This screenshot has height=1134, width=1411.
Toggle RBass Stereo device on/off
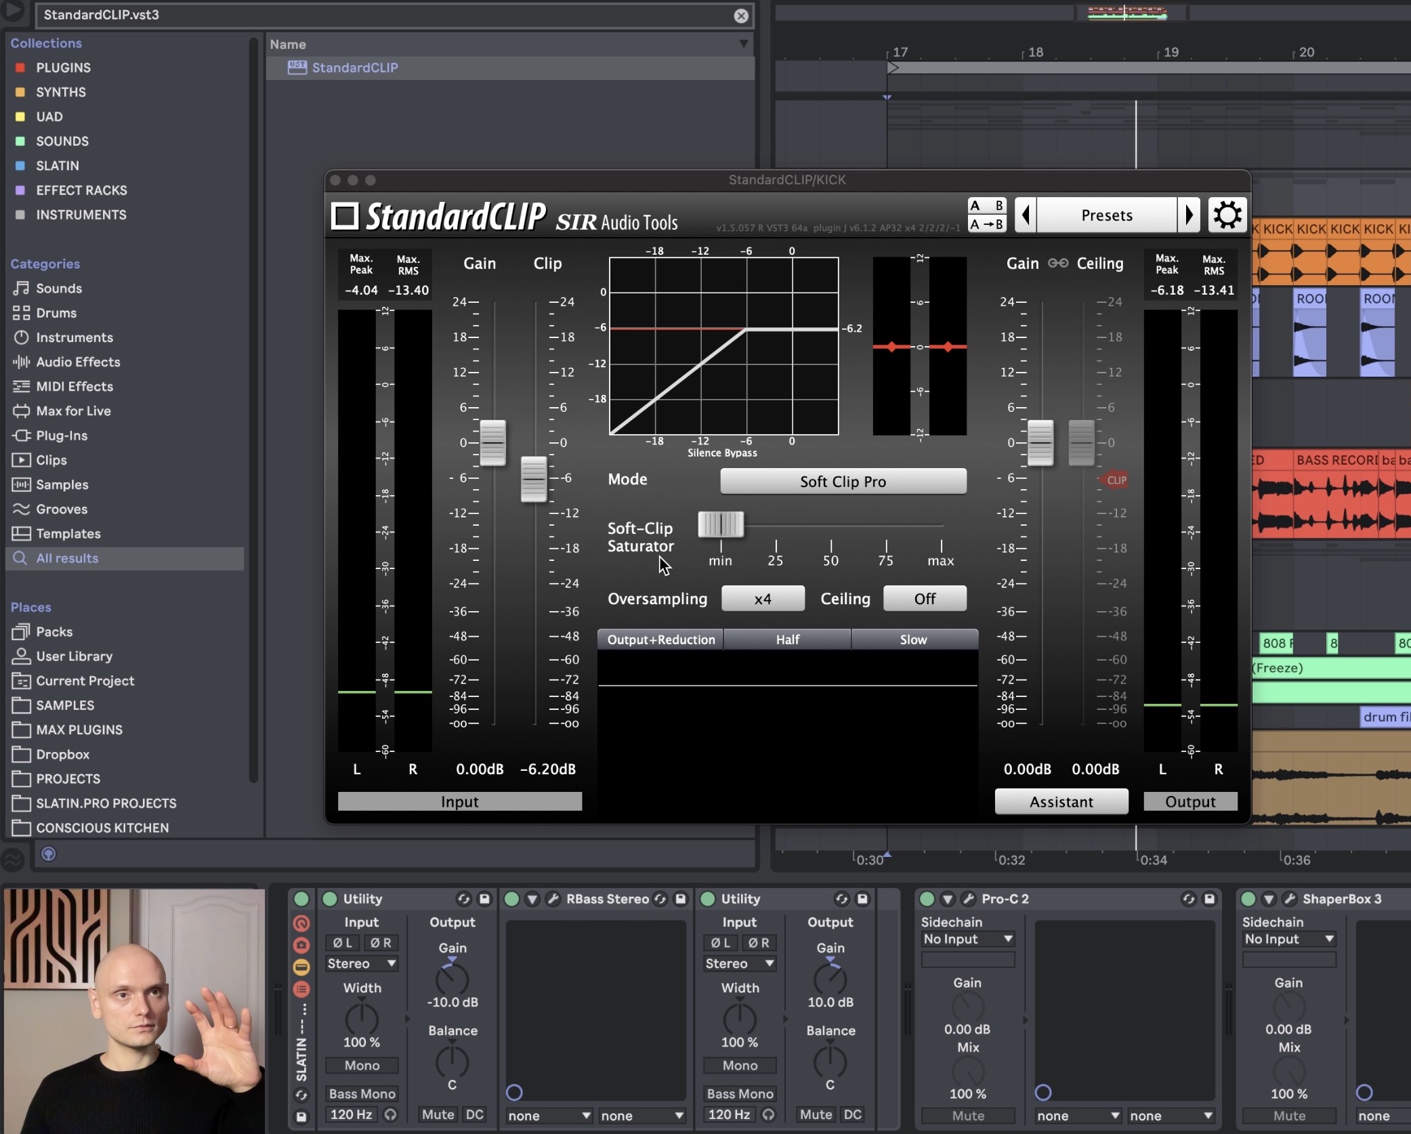512,899
